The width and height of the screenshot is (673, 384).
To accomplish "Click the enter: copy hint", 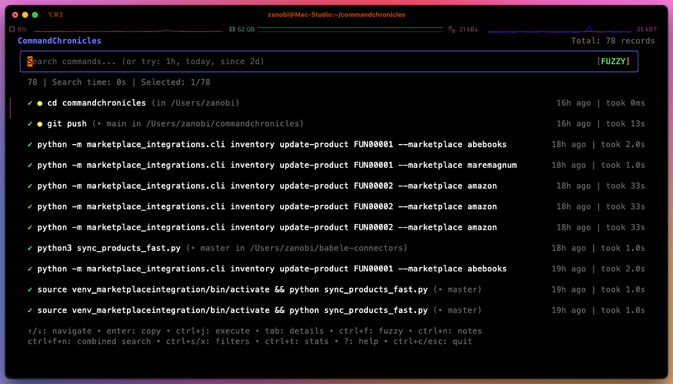I will coord(133,331).
